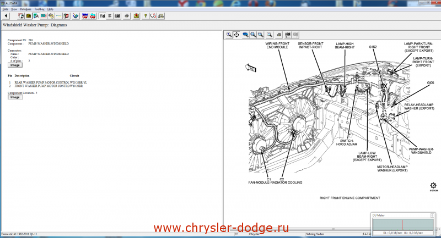Viewport: 441px width, 238px height.
Task: Click the SWITCH-HOOD AJAR diagram label
Action: point(347,142)
